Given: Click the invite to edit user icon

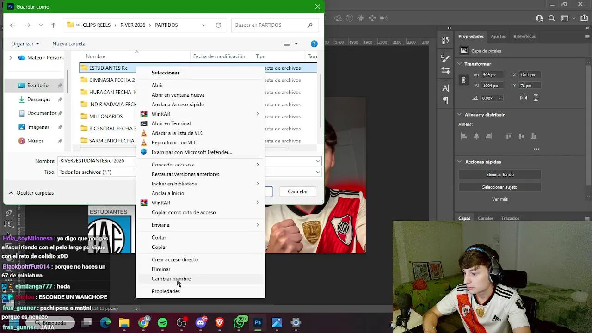Looking at the screenshot, I should pyautogui.click(x=540, y=18).
